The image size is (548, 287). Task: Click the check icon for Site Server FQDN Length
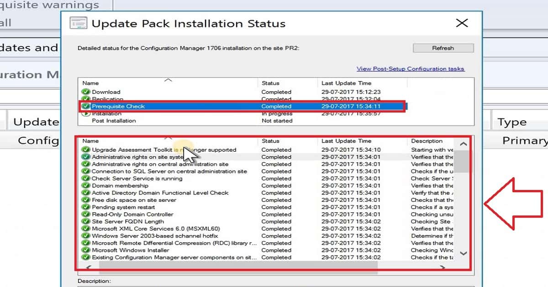click(x=86, y=221)
